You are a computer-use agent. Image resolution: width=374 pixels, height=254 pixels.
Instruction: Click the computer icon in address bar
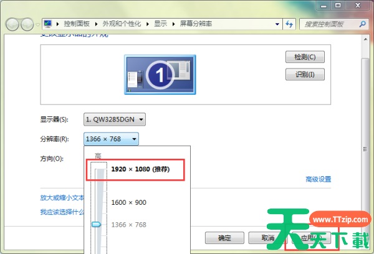click(x=49, y=24)
